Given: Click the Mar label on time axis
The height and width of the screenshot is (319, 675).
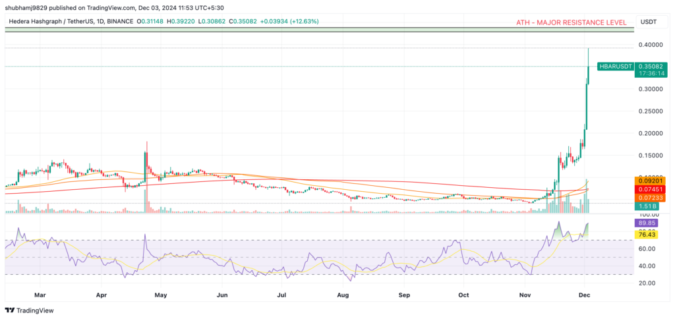Looking at the screenshot, I should [40, 295].
